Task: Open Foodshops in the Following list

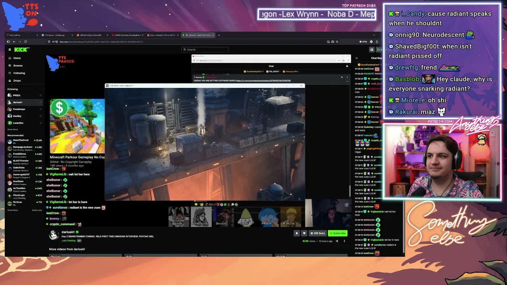Action: [25, 109]
